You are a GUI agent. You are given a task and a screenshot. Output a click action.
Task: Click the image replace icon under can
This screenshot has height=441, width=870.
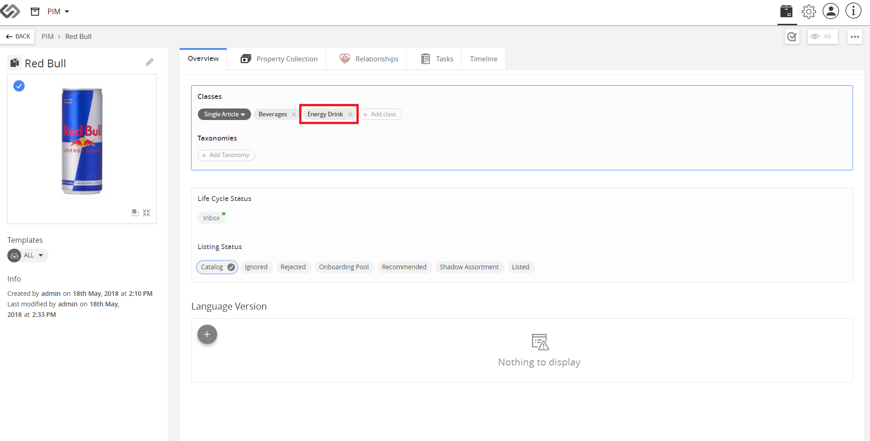coord(135,213)
